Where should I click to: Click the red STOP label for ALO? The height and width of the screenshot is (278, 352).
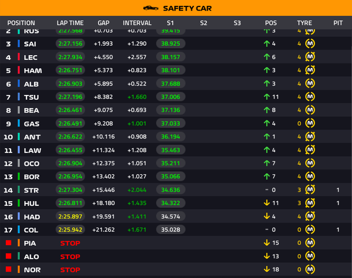click(70, 256)
